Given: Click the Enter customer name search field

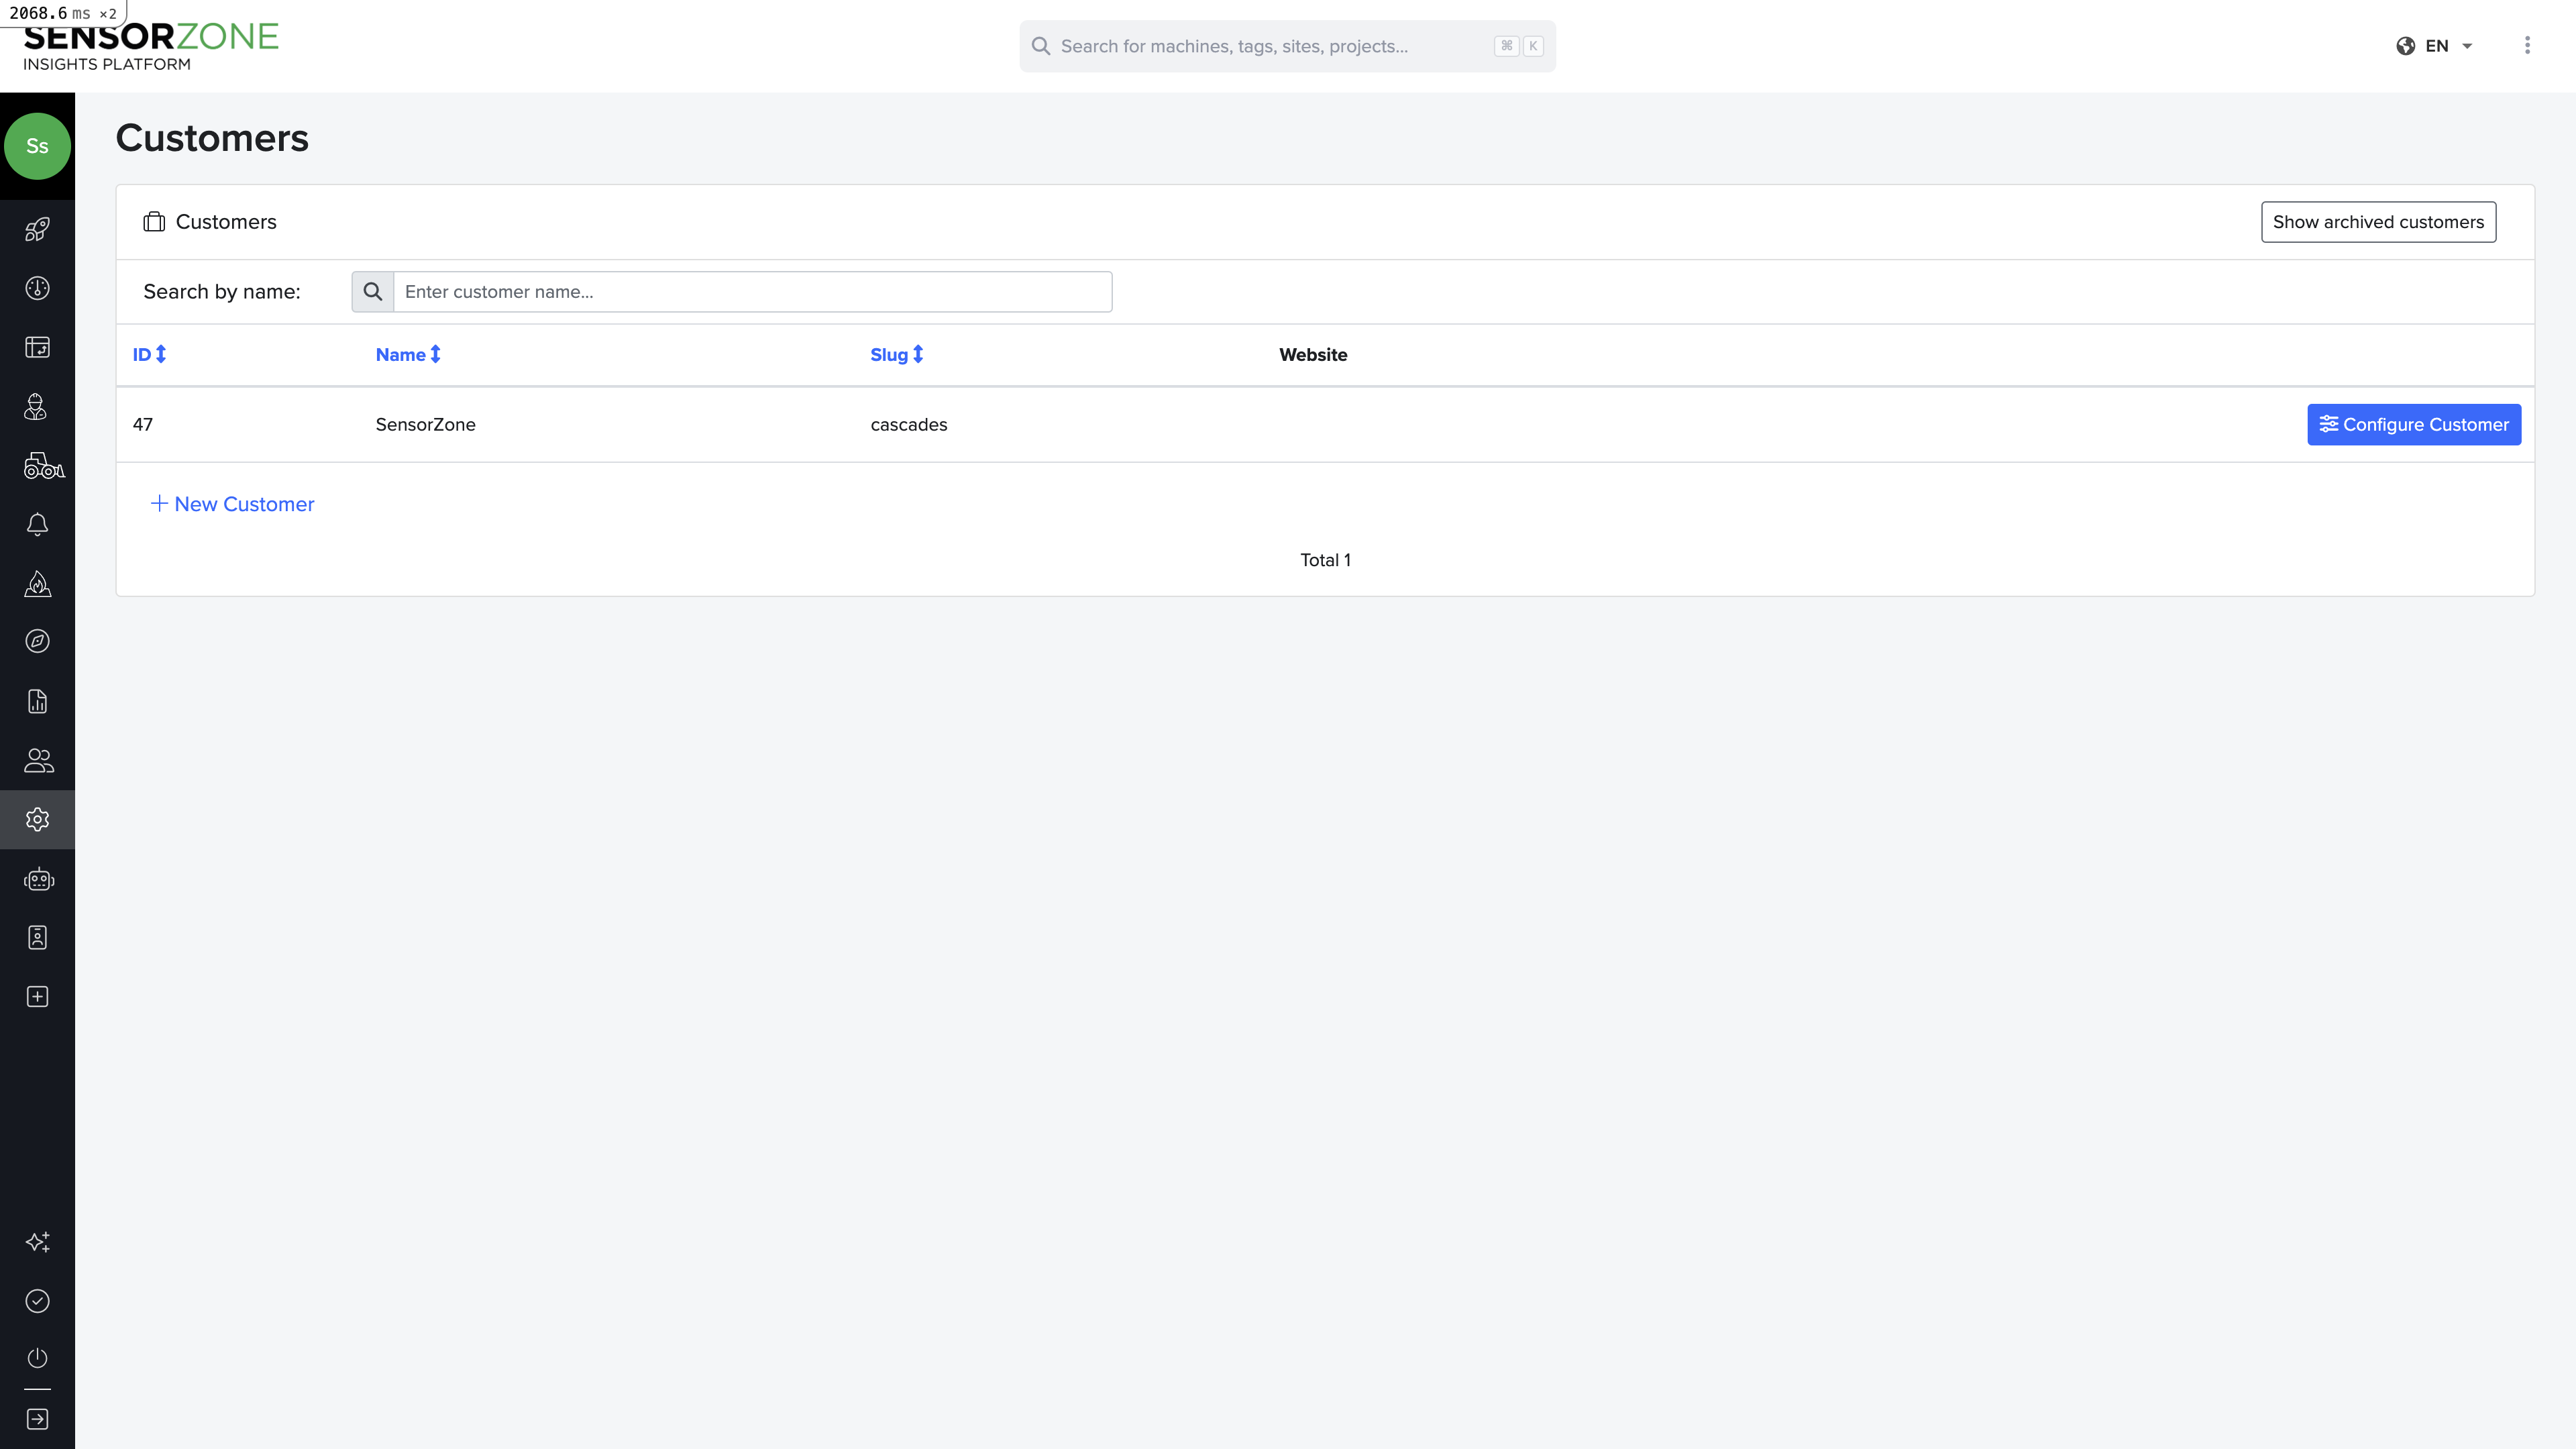Looking at the screenshot, I should 752,291.
